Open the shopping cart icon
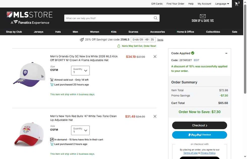 point(237,4)
